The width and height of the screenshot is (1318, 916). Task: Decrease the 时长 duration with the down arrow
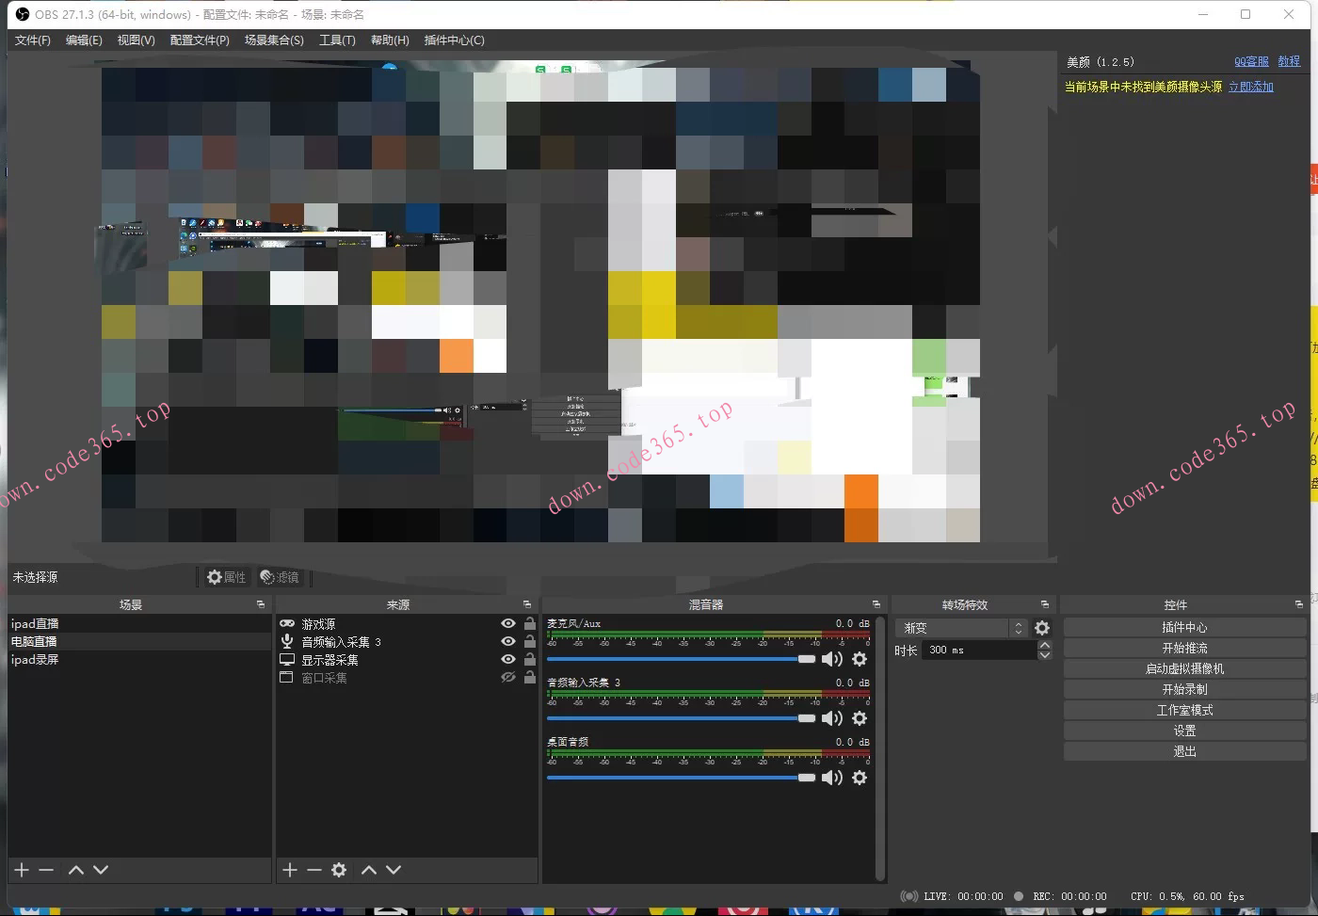[x=1044, y=655]
